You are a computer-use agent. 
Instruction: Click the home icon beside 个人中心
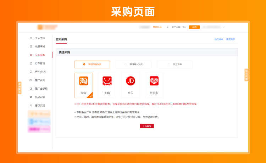click(31, 38)
